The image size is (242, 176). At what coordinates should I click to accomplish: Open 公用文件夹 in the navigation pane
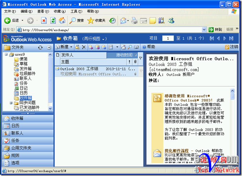pyautogui.click(x=28, y=148)
